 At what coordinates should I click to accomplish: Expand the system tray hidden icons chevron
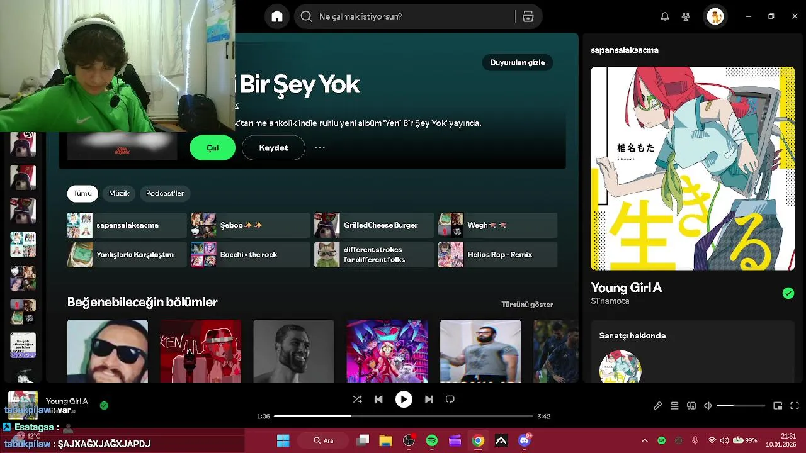pyautogui.click(x=644, y=440)
